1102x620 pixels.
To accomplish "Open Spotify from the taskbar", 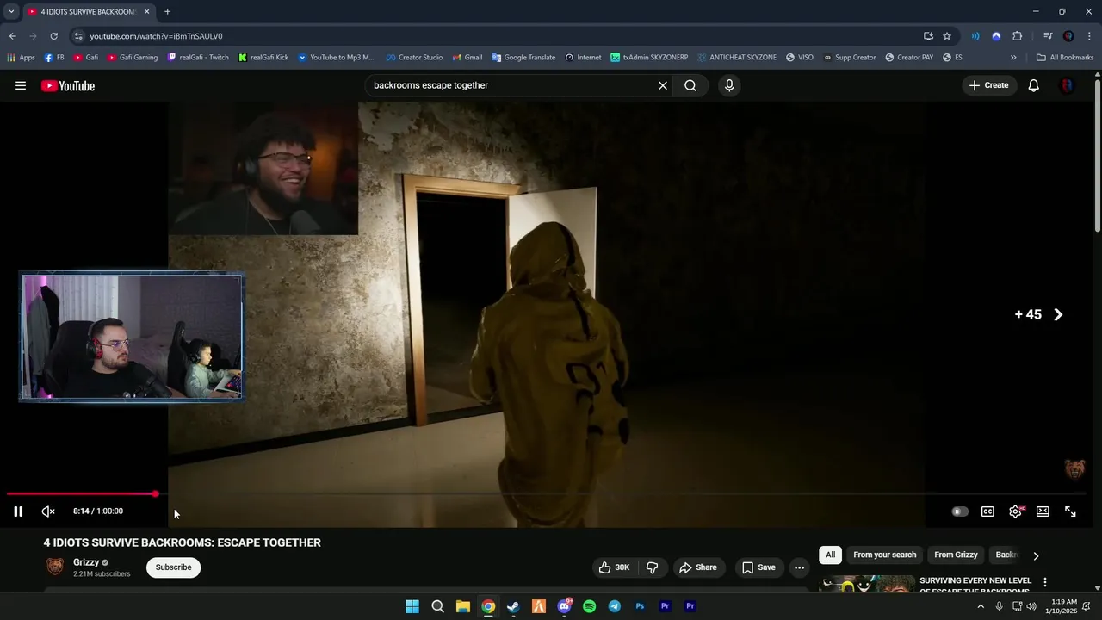I will [589, 606].
